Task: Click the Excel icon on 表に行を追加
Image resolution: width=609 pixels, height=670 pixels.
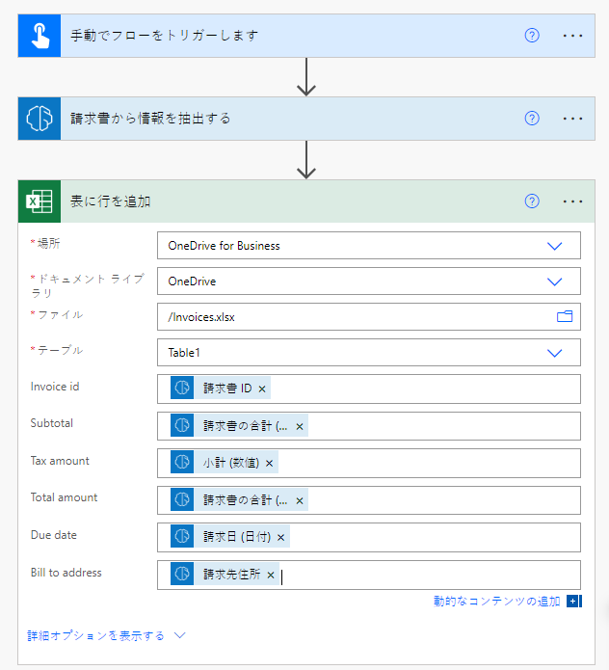Action: coord(40,201)
